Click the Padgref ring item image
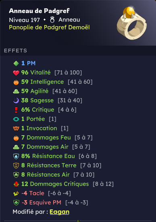Image resolution: width=156 pixels, height=222 pixels. (132, 23)
